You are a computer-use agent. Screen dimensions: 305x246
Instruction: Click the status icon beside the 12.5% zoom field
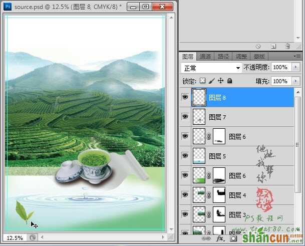point(32,238)
